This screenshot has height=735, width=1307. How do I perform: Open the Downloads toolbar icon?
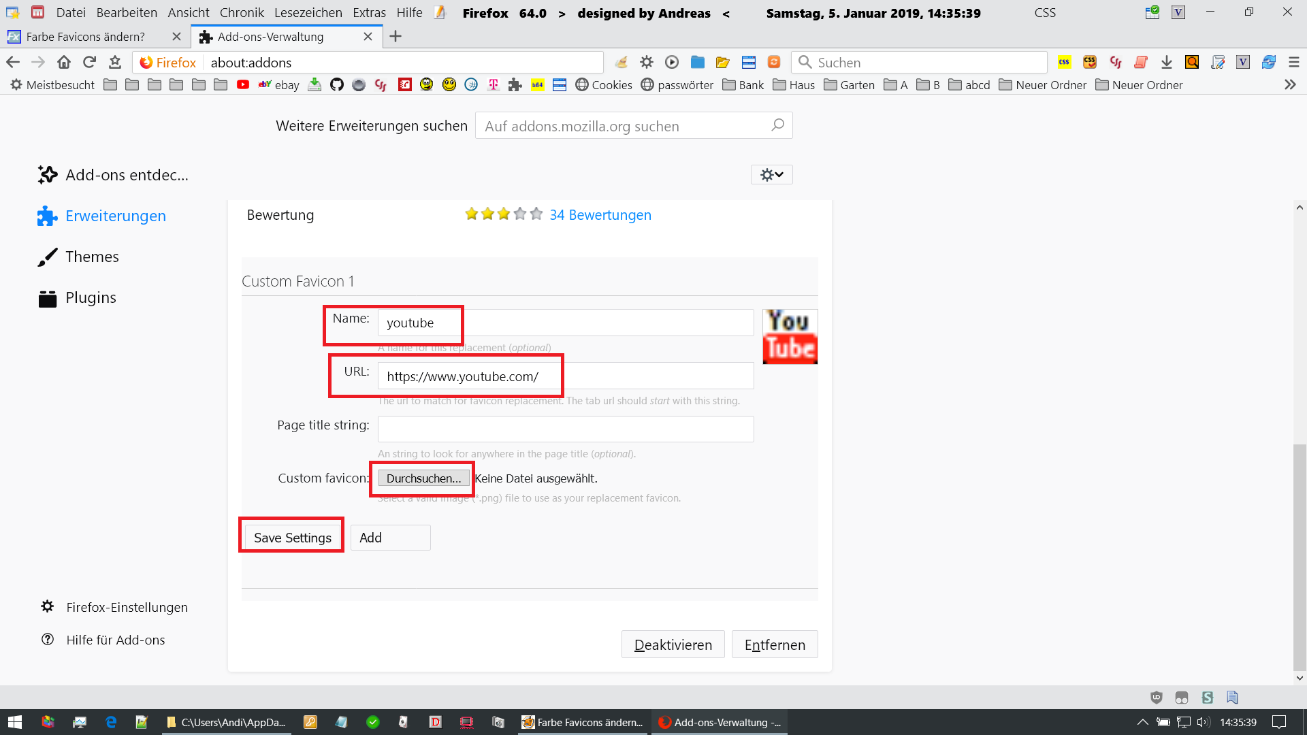[1167, 63]
